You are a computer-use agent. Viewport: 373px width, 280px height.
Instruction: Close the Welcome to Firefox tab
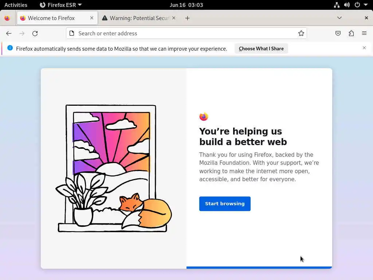[91, 18]
